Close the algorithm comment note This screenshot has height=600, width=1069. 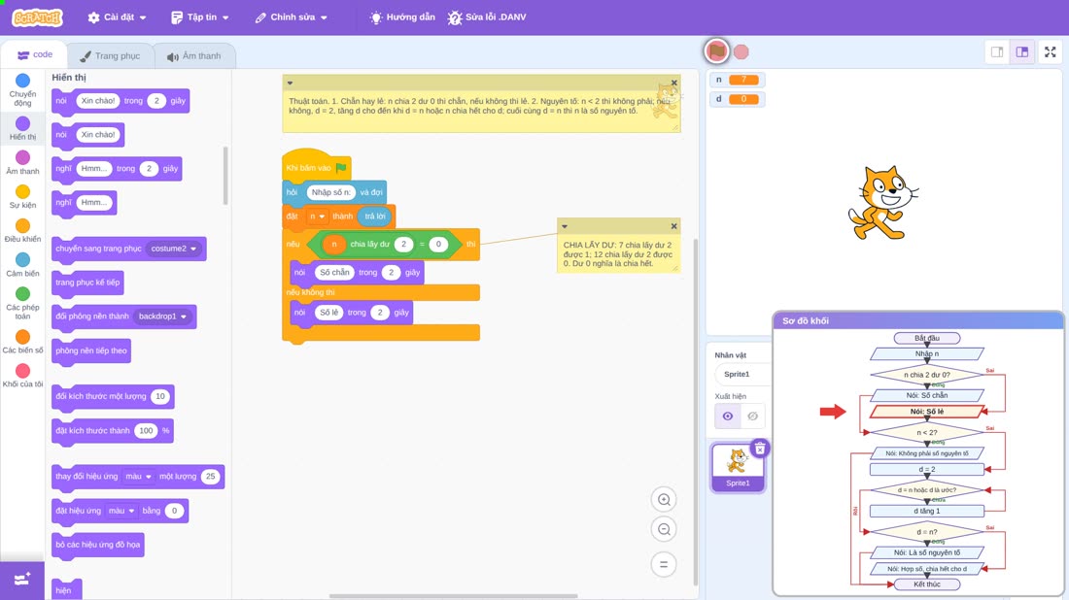tap(674, 83)
